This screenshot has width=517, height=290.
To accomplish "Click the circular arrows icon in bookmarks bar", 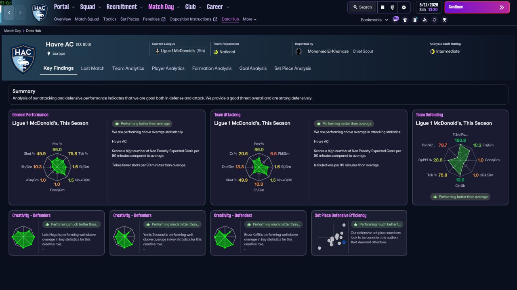I will (x=434, y=20).
